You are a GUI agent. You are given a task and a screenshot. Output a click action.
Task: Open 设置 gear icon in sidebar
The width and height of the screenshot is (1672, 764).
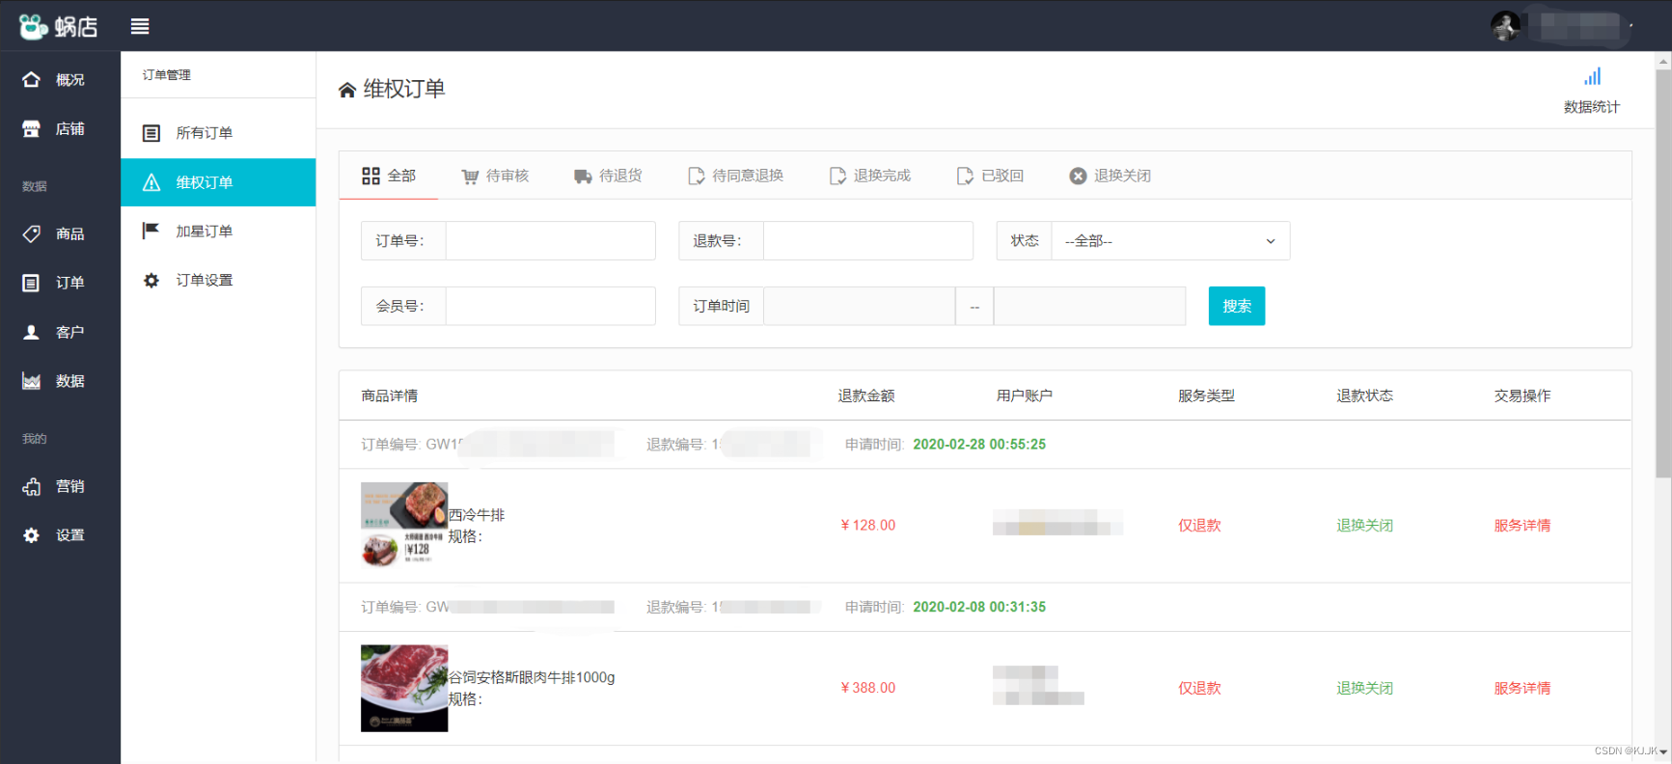(x=32, y=535)
